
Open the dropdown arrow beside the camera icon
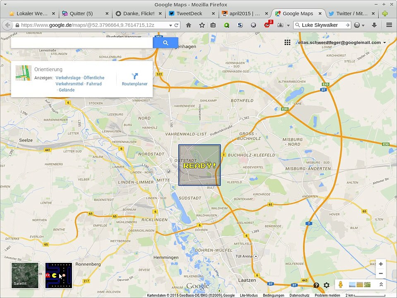click(x=288, y=25)
